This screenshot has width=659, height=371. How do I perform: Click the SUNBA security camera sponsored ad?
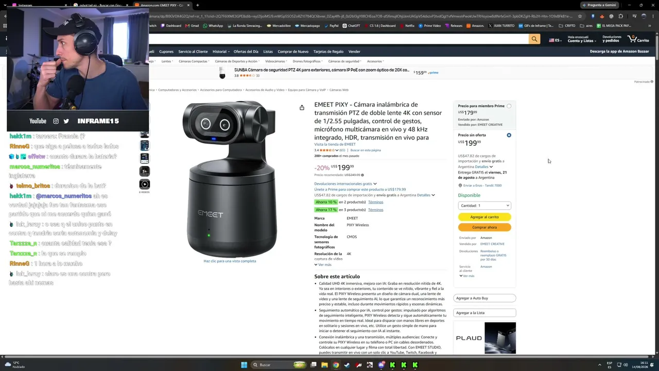[x=328, y=73]
